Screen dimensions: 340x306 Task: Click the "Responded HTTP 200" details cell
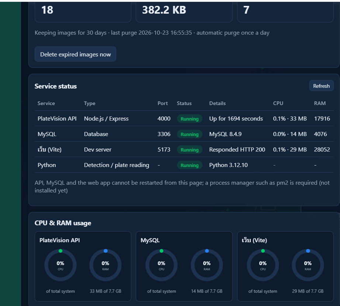click(237, 150)
